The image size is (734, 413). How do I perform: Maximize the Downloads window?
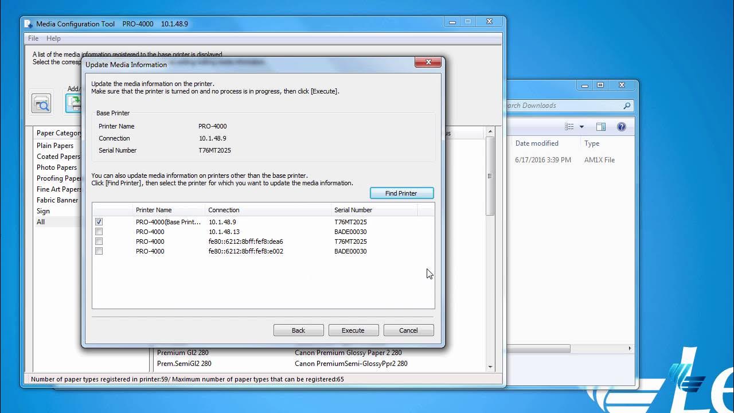tap(600, 85)
